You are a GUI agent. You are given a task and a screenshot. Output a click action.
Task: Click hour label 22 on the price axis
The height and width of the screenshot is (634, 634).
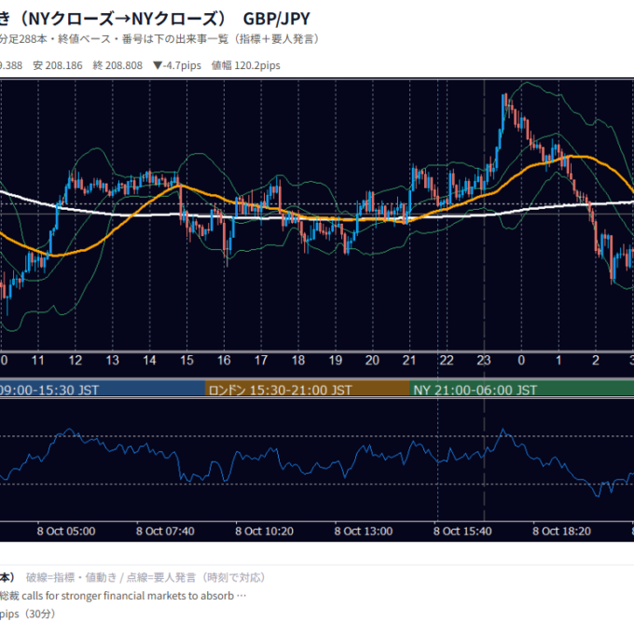click(447, 360)
